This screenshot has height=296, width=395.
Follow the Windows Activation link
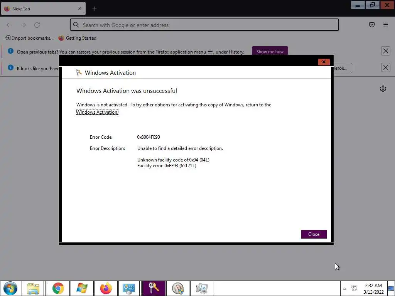(x=97, y=112)
